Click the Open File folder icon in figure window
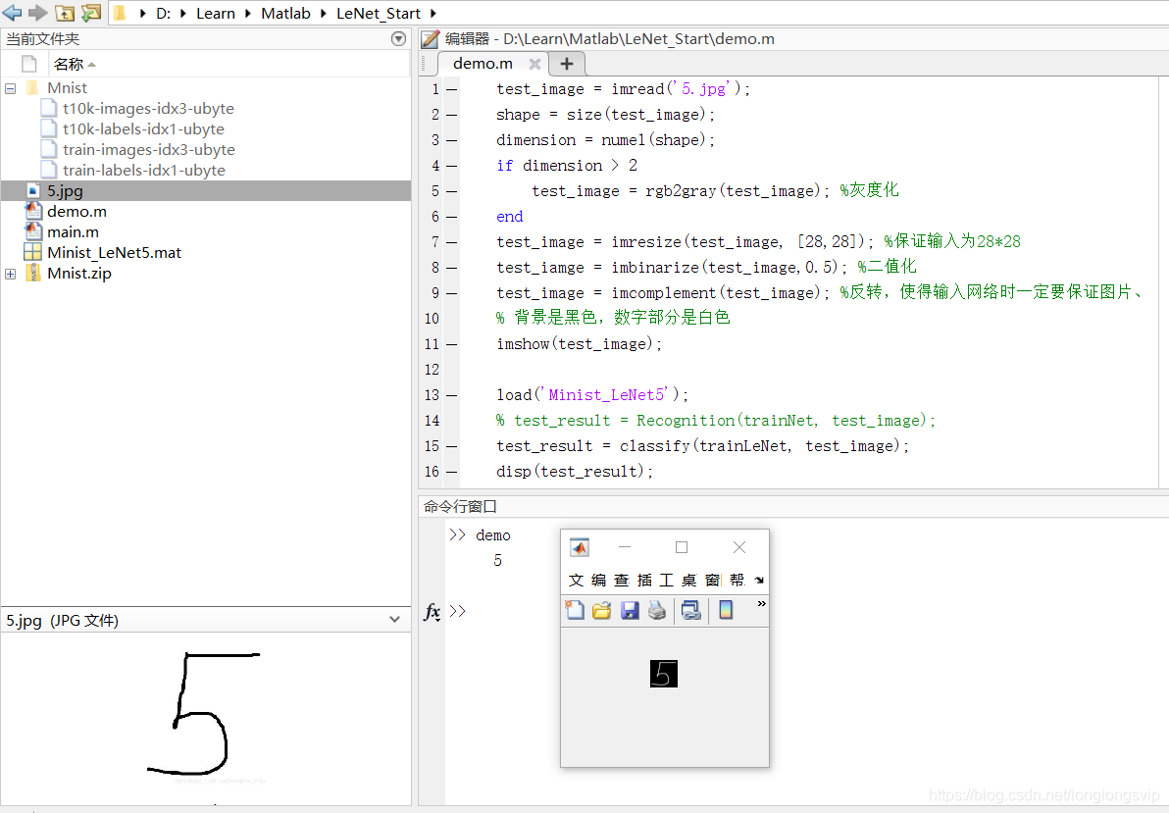Screen dimensions: 1169x813 [x=601, y=610]
